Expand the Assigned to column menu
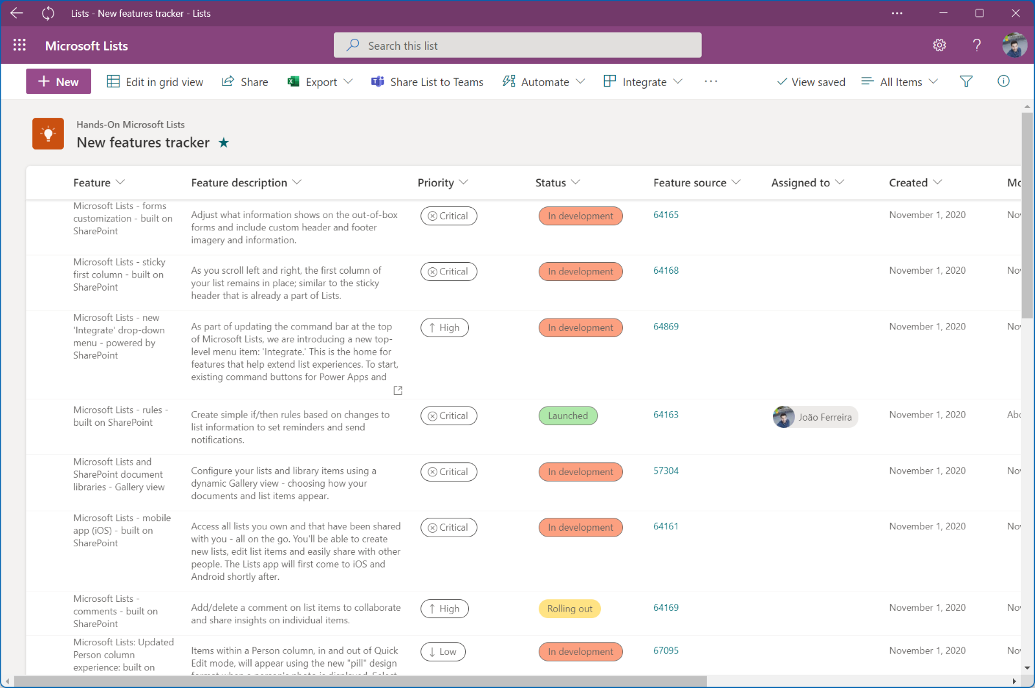This screenshot has height=688, width=1035. [x=807, y=183]
